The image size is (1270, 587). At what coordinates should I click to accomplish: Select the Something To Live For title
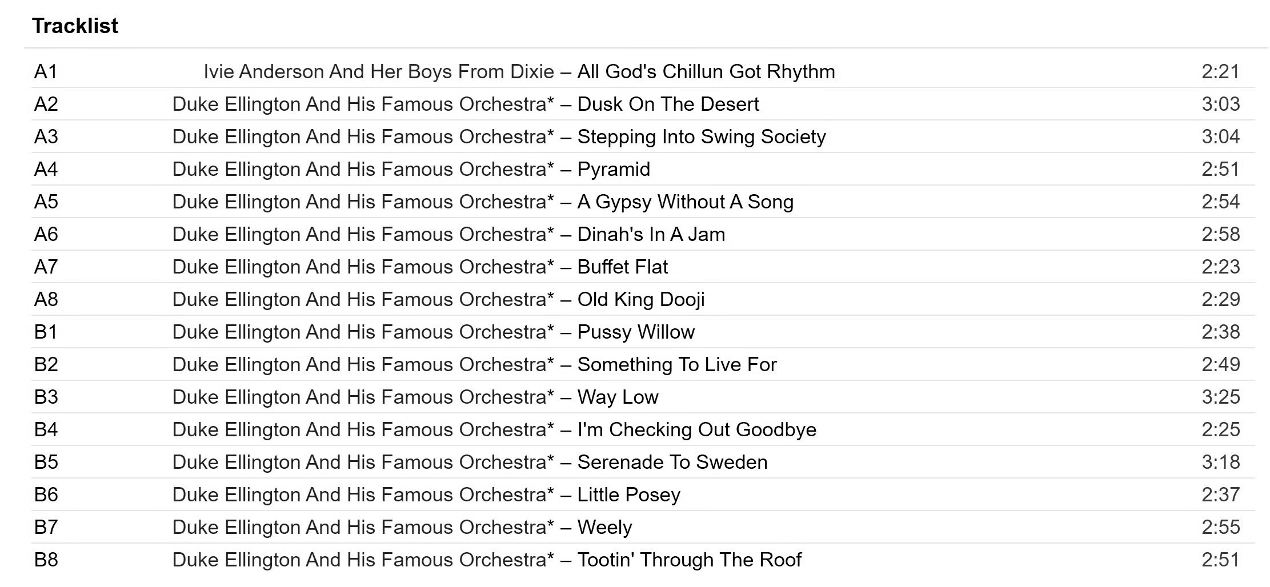(x=676, y=365)
